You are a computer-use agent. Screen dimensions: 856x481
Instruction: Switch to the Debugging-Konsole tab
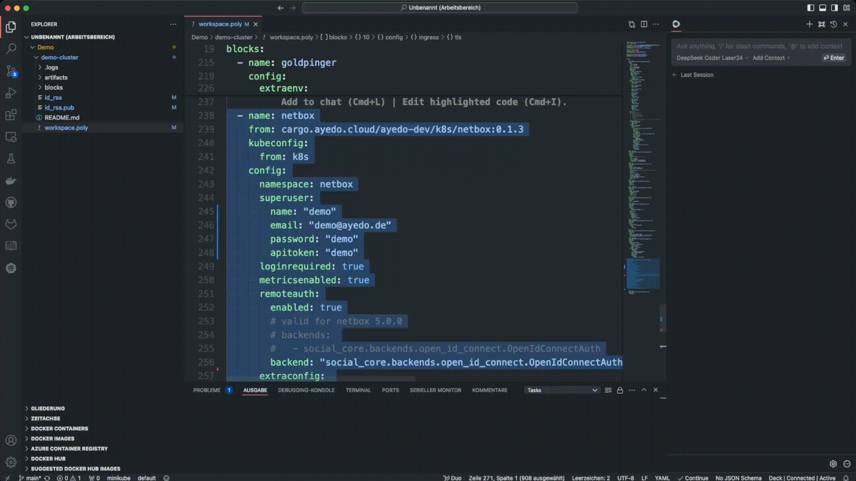pos(306,390)
